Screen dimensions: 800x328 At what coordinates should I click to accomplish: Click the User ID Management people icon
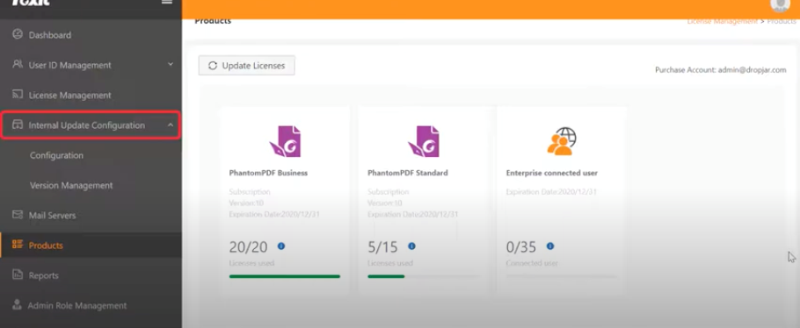(18, 65)
